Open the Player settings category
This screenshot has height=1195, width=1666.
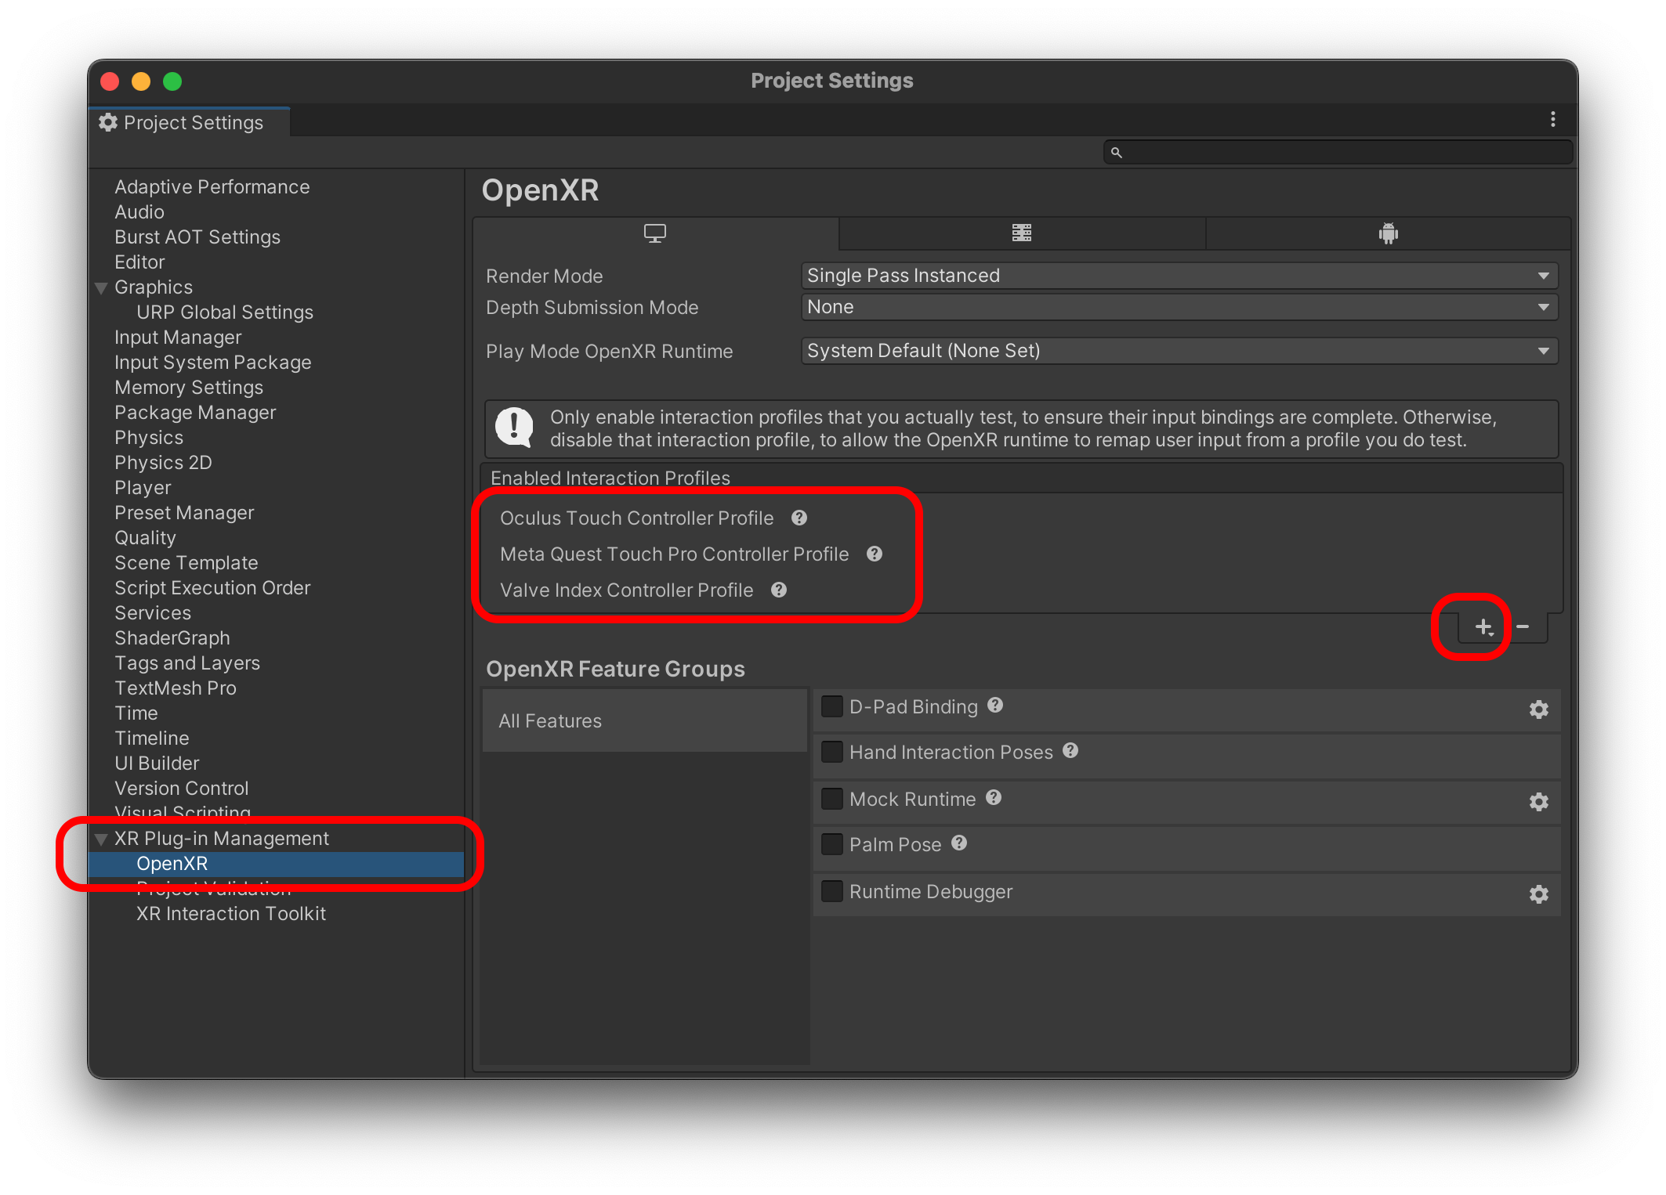pyautogui.click(x=143, y=488)
